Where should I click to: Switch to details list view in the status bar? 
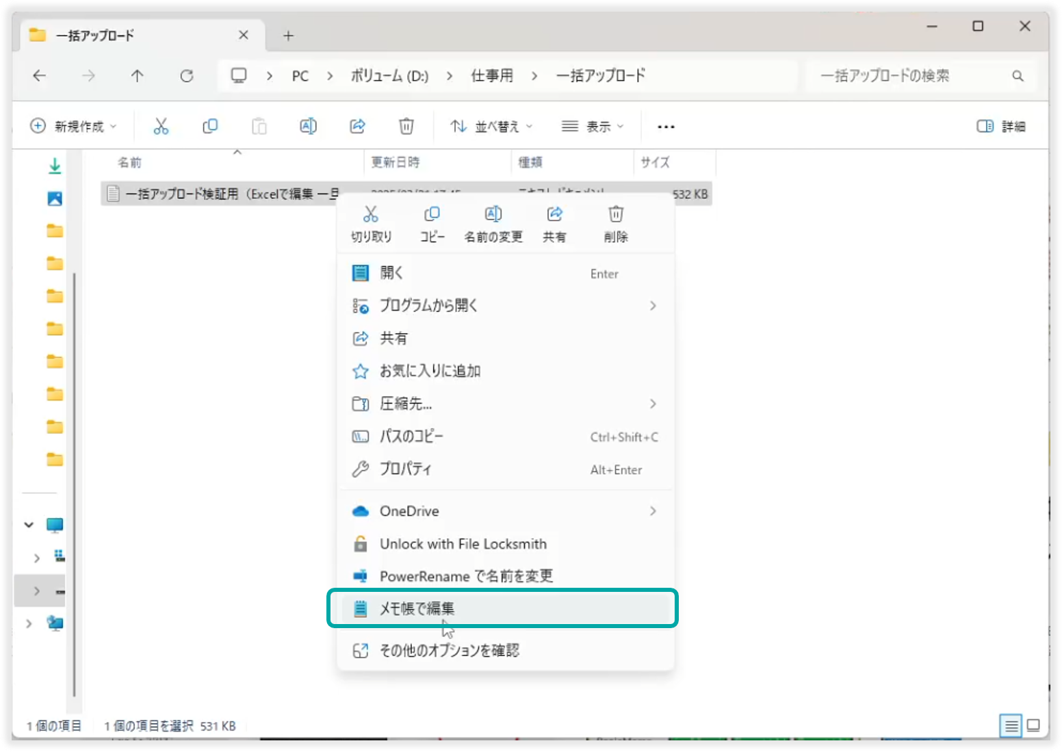tap(1011, 725)
